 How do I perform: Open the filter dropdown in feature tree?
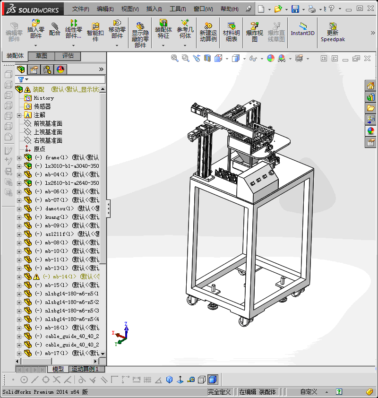[x=26, y=79]
